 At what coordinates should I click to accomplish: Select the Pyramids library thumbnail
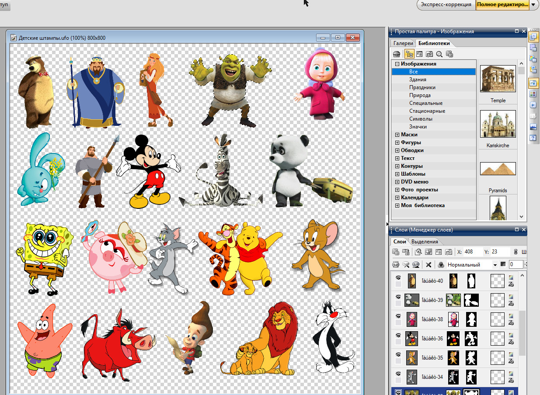coord(498,169)
